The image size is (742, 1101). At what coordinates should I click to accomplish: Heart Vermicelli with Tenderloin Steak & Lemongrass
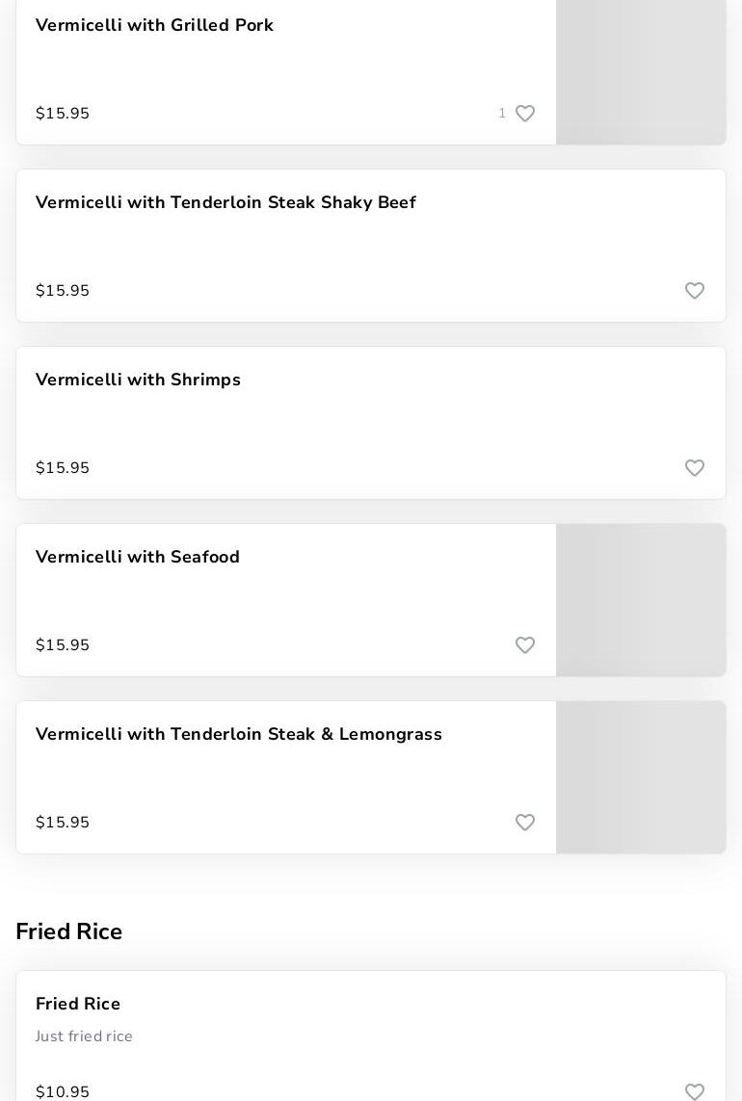(x=525, y=823)
